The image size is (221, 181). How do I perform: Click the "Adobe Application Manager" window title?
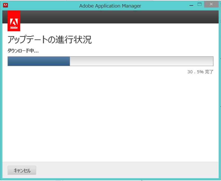pyautogui.click(x=110, y=6)
